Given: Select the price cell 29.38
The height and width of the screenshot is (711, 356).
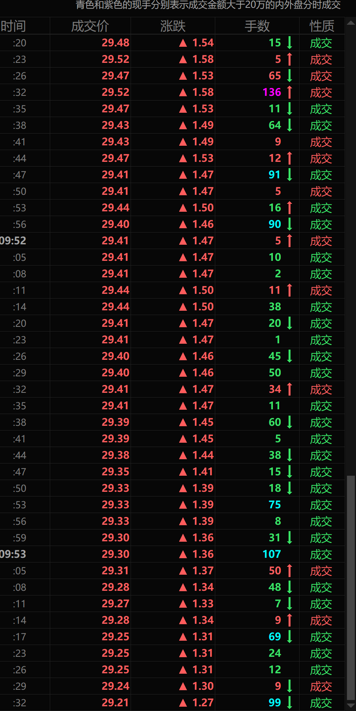Looking at the screenshot, I should [x=116, y=455].
